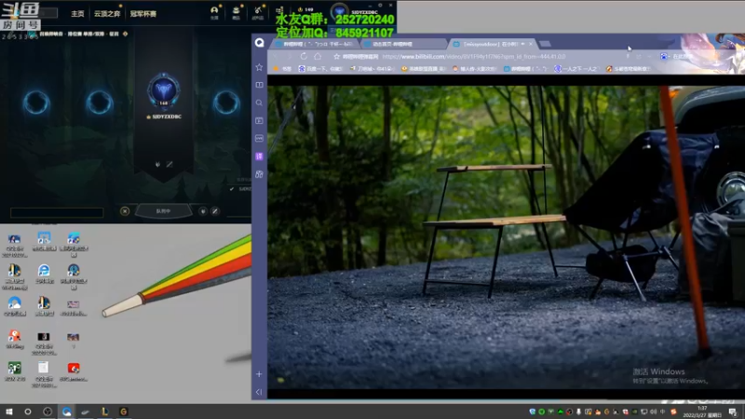Collapse the browser sidebar with the arrow
The width and height of the screenshot is (745, 419).
[x=259, y=392]
